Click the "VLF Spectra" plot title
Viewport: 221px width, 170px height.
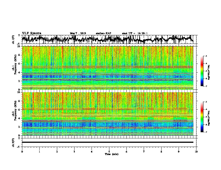pos(32,33)
